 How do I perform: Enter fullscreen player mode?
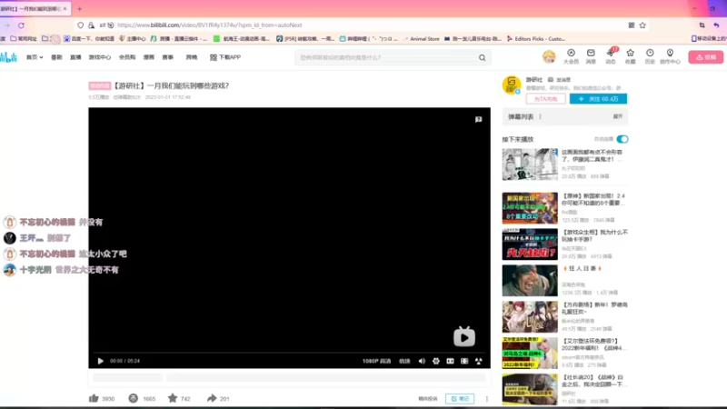click(x=479, y=361)
